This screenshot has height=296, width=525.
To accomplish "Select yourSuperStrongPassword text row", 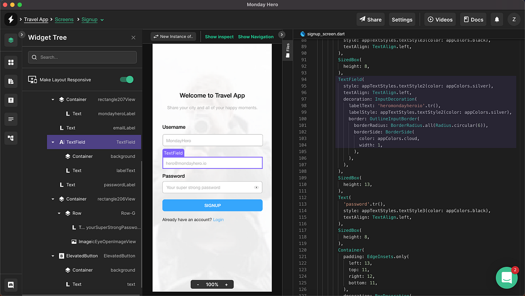I will 94,227.
